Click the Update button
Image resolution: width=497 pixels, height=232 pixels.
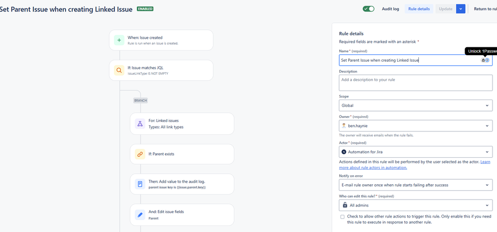[445, 9]
